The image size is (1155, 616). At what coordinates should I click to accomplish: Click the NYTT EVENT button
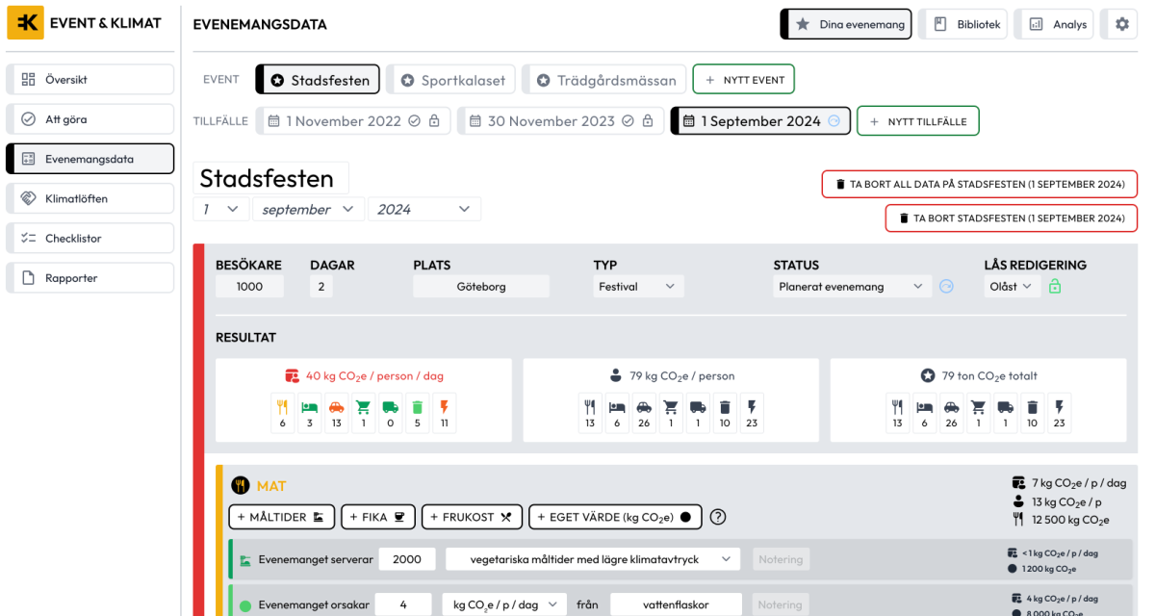pos(744,80)
